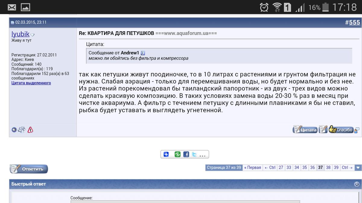Share the post via Twitter icon
The width and height of the screenshot is (362, 203).
click(194, 155)
